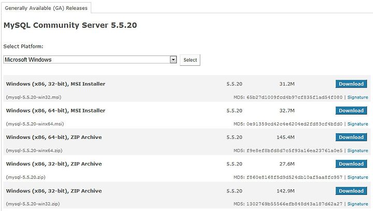The height and width of the screenshot is (211, 373).
Task: Open Signature link for mysql-5.5.20-winx64.msi
Action: coord(357,124)
